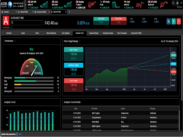
Task: Open Consensus info icon
Action: tap(15, 41)
